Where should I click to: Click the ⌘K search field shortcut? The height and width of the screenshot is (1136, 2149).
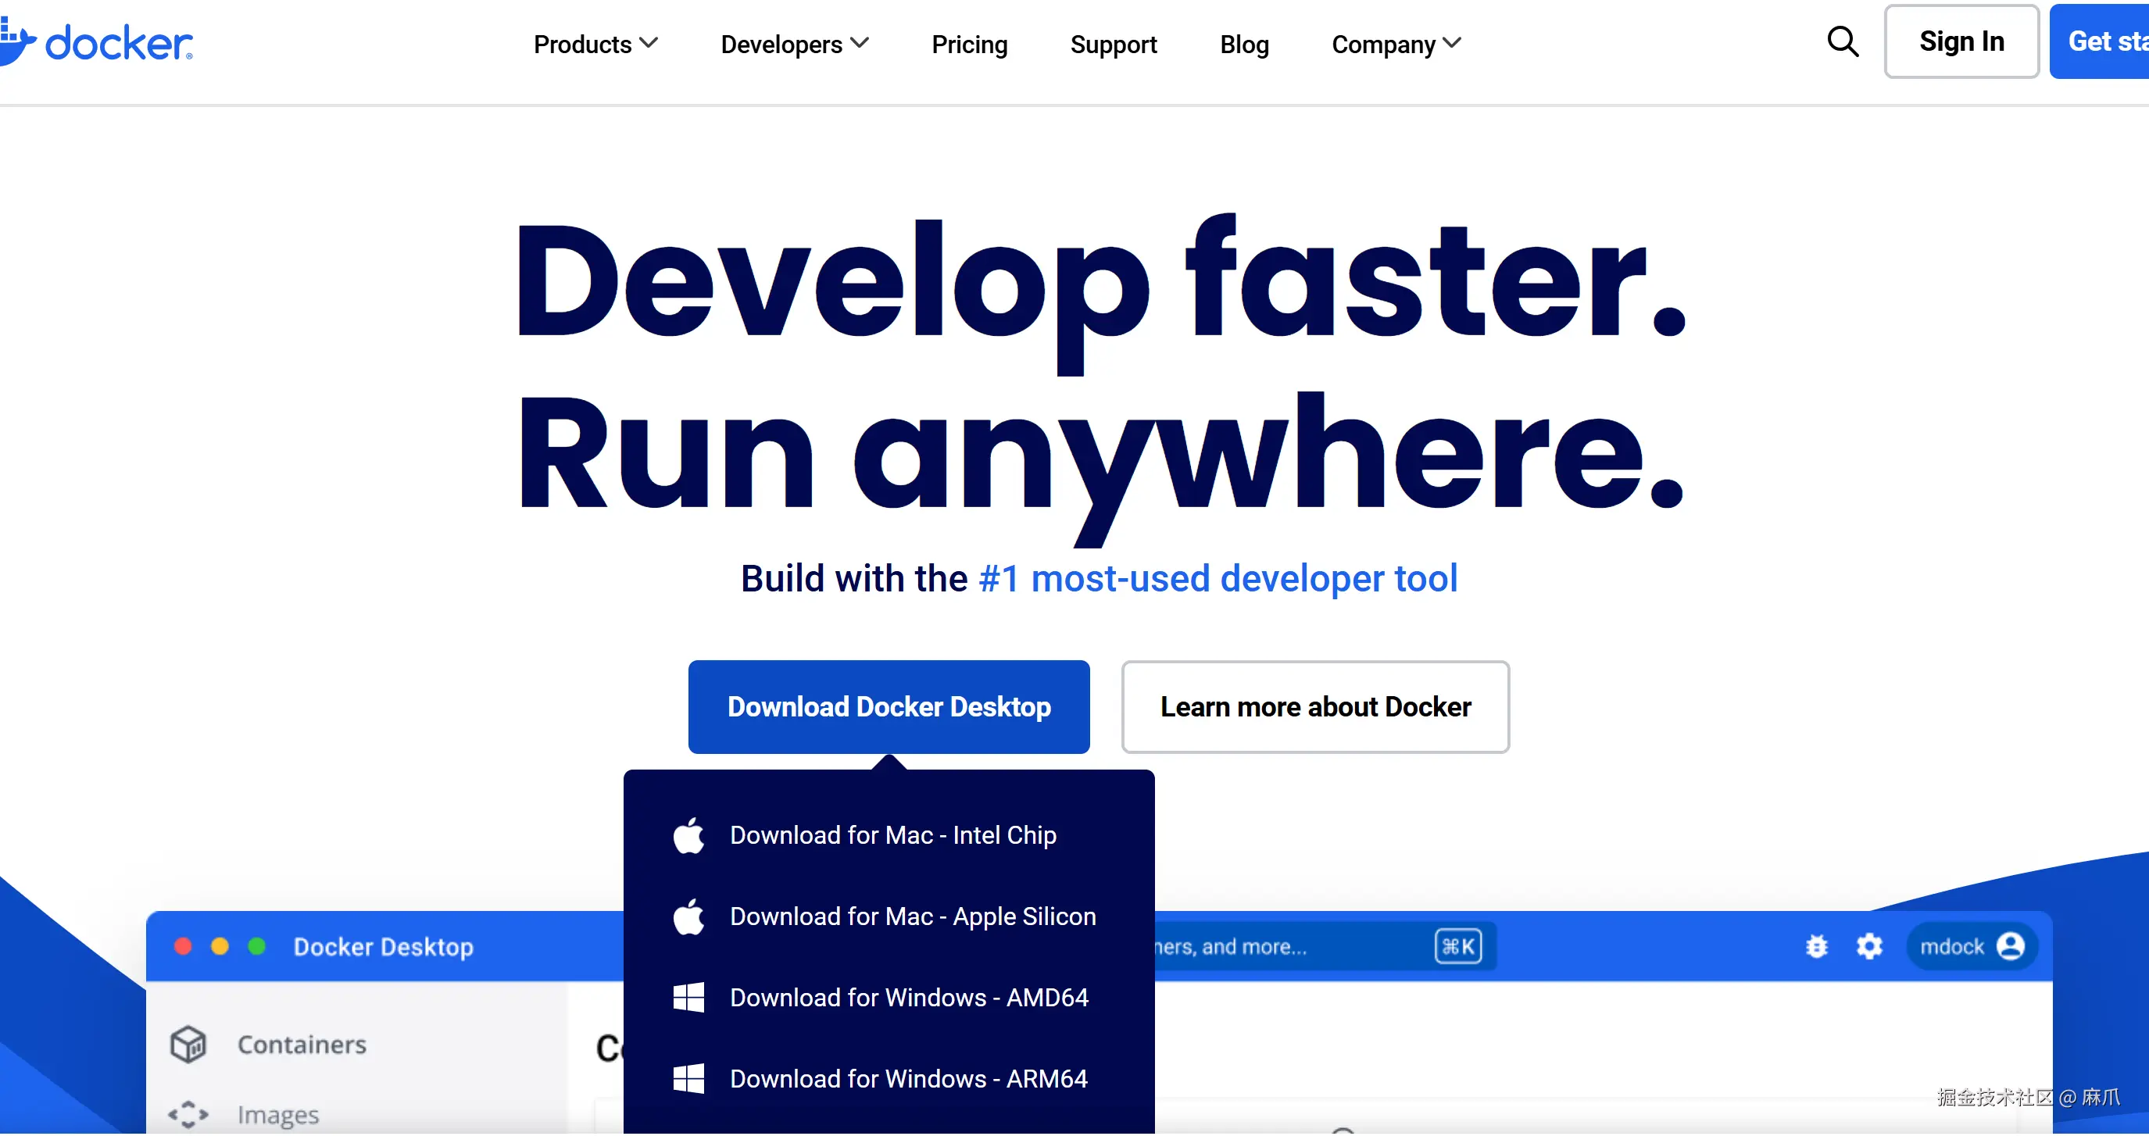(1457, 946)
